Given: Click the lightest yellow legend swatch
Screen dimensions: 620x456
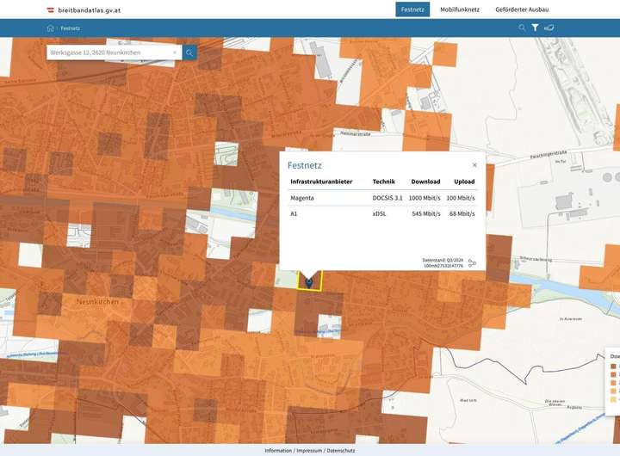Looking at the screenshot, I should point(613,399).
